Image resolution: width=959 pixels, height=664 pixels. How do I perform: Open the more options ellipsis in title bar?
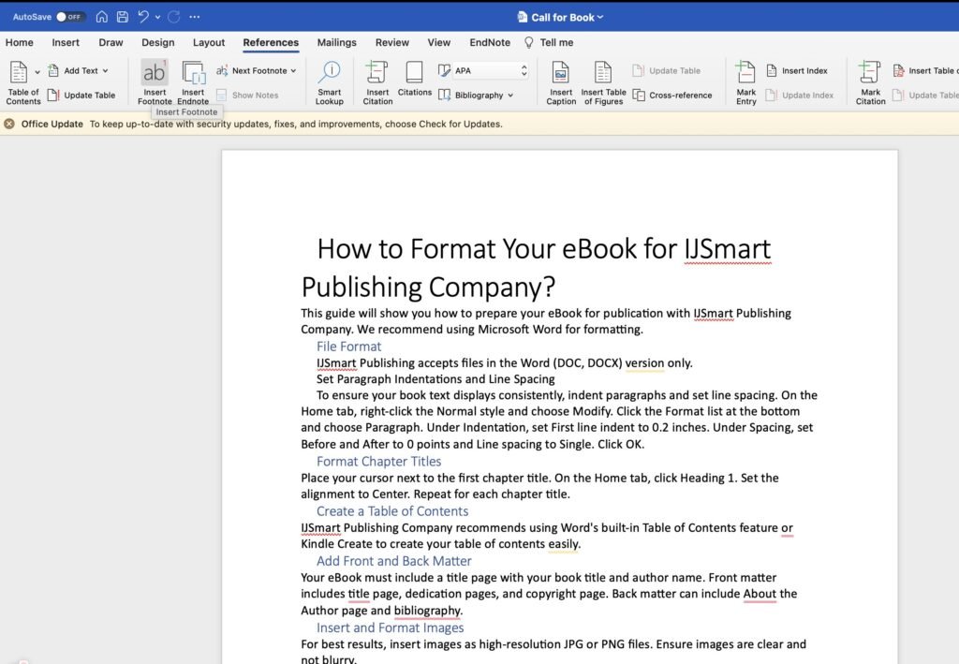195,17
